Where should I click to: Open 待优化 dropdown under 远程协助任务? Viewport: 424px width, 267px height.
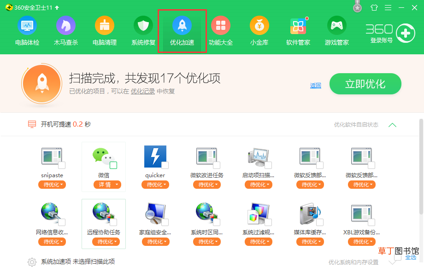[106, 242]
